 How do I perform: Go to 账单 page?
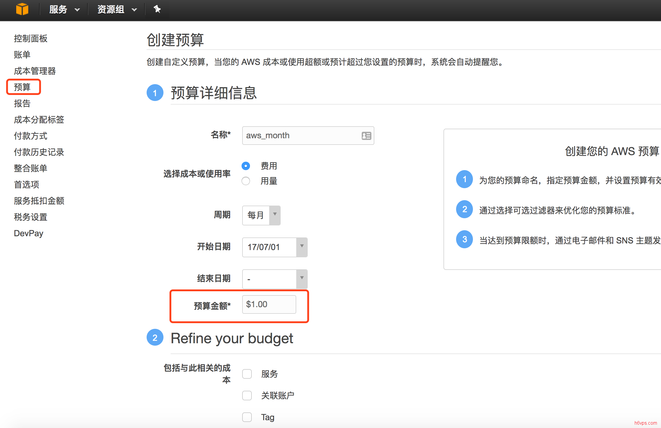coord(22,55)
